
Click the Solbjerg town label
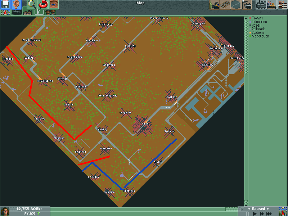130,46
